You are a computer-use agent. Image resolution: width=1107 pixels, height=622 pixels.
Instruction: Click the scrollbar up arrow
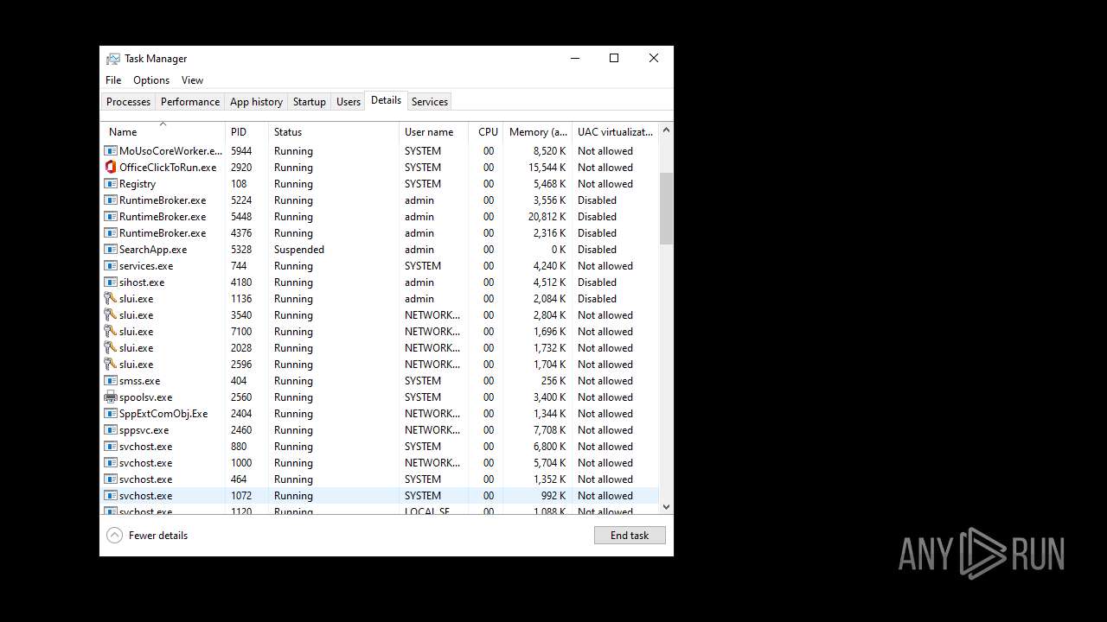[x=666, y=130]
